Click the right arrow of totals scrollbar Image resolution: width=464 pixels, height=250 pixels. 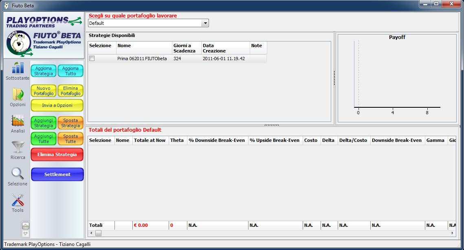[453, 233]
